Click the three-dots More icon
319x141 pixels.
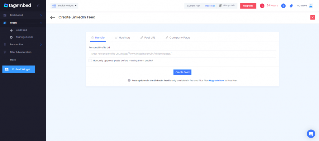(x=5, y=60)
